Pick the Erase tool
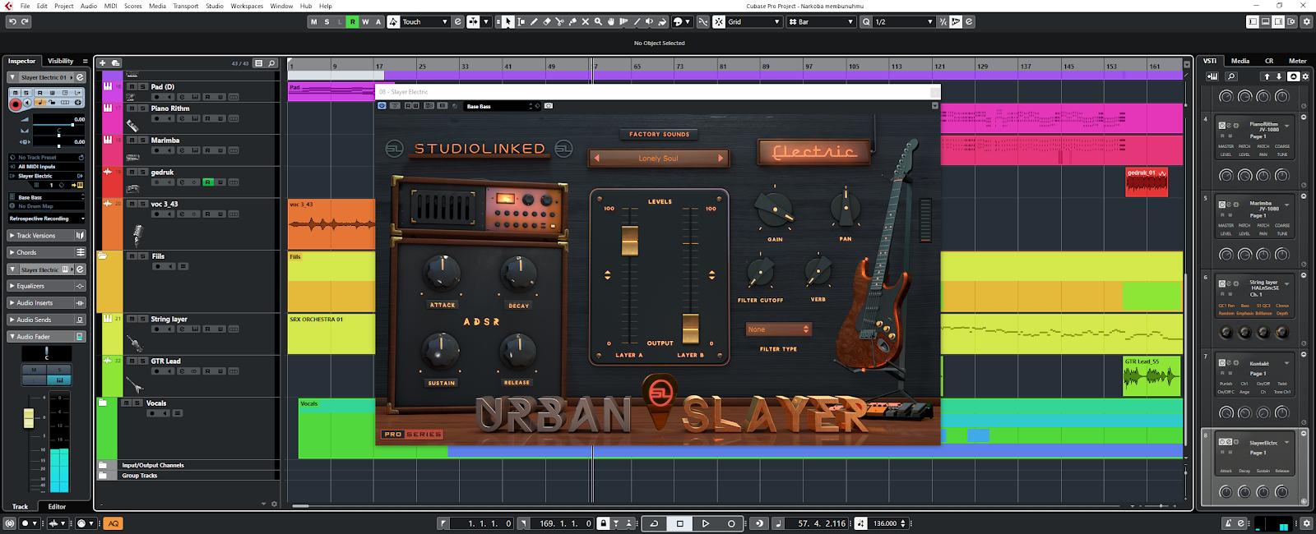Screen dimensions: 1316x534 pyautogui.click(x=547, y=22)
